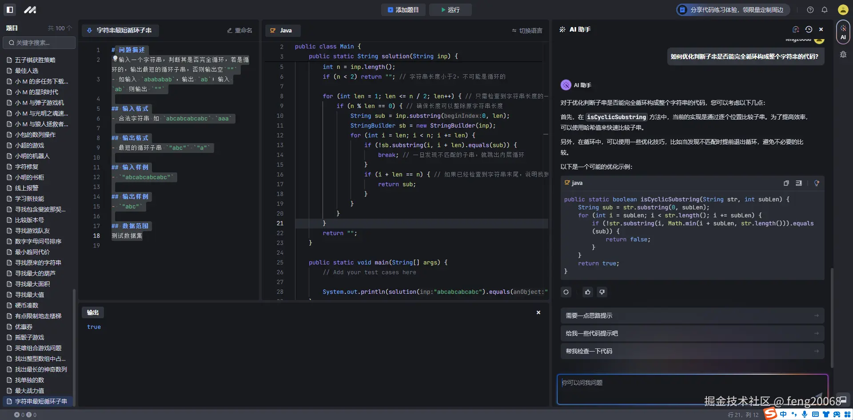
Task: Give the AI answer a thumbs up
Action: (x=588, y=292)
